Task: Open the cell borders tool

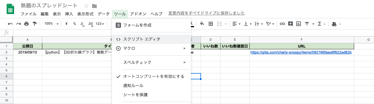Action: (211, 24)
